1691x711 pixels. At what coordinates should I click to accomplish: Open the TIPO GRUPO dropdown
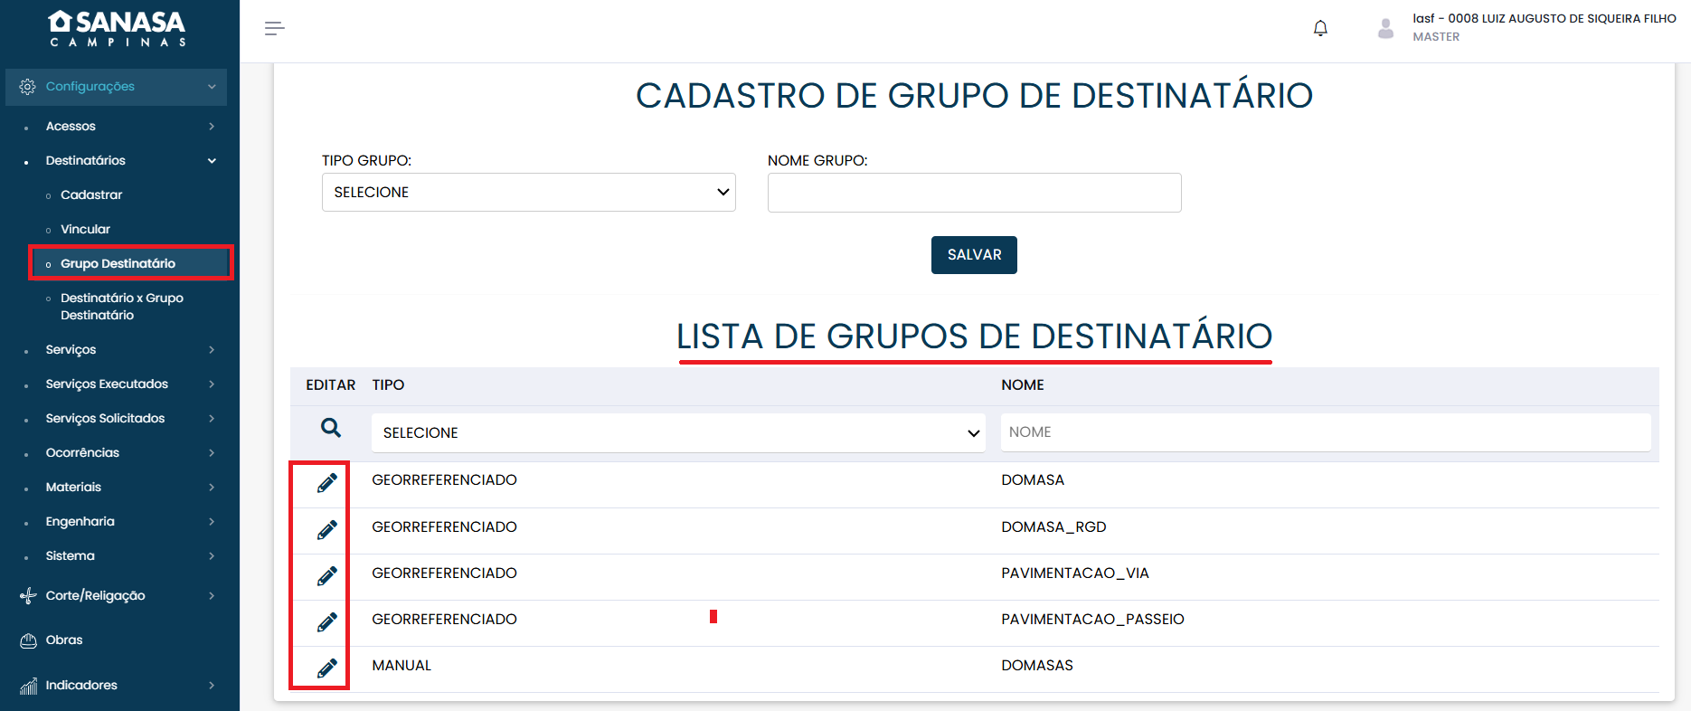[x=528, y=192]
